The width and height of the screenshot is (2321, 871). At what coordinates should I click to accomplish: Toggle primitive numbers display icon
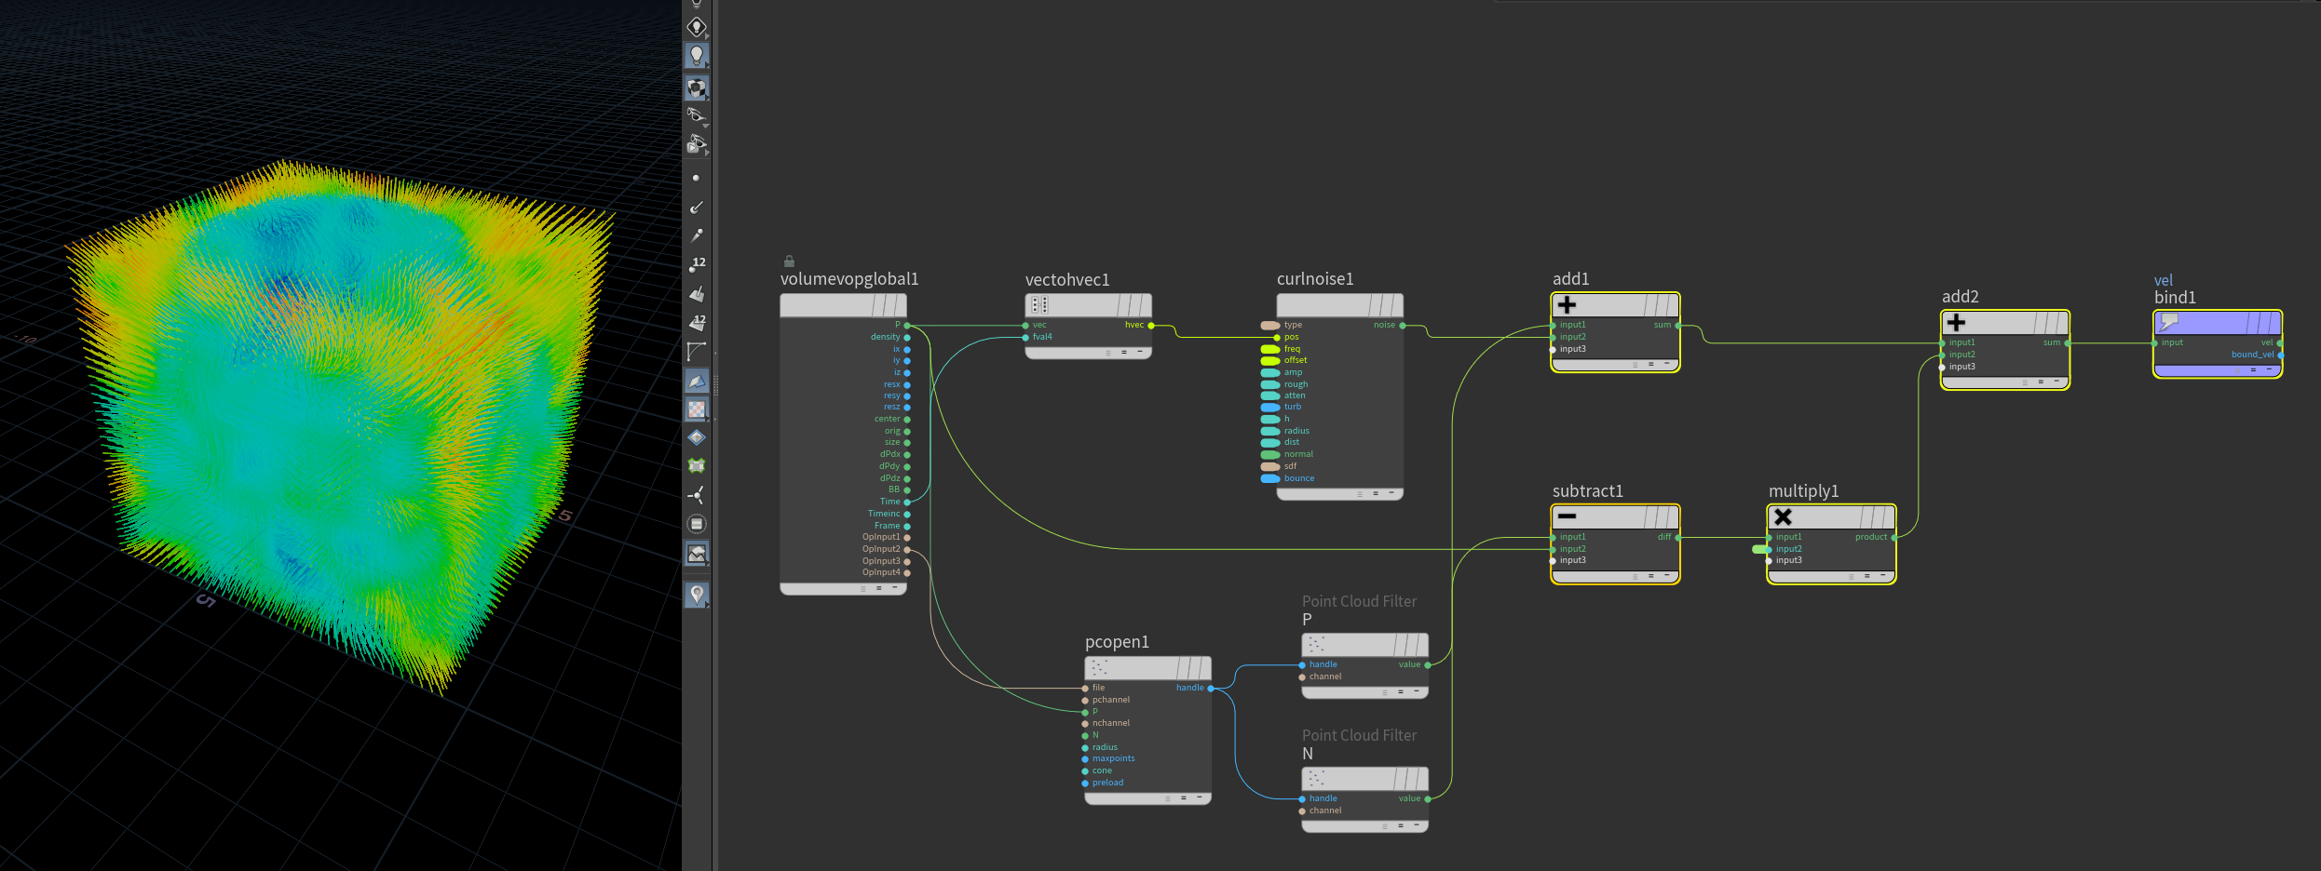point(697,322)
